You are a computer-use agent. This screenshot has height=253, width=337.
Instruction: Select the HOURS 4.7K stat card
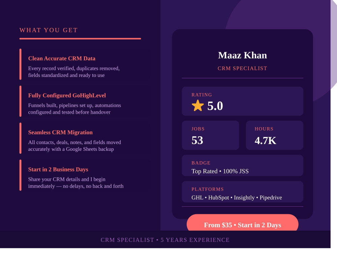coord(274,135)
